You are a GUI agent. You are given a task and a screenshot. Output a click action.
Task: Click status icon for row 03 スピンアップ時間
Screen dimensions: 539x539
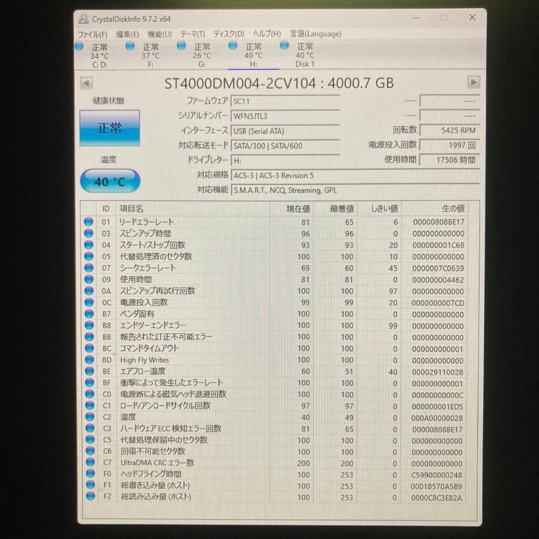click(89, 233)
